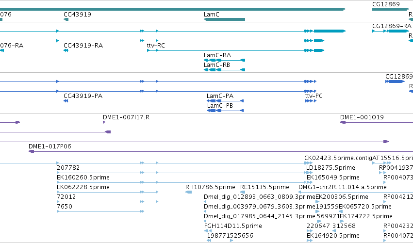
Task: Click the 72012 EST label
Action: pos(66,197)
